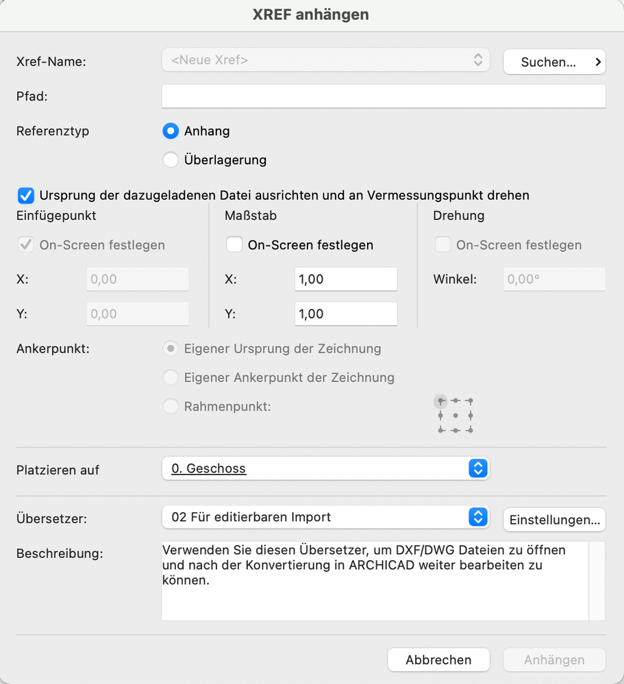Select the bottom-left frame anchor point
The image size is (624, 684).
(x=440, y=430)
